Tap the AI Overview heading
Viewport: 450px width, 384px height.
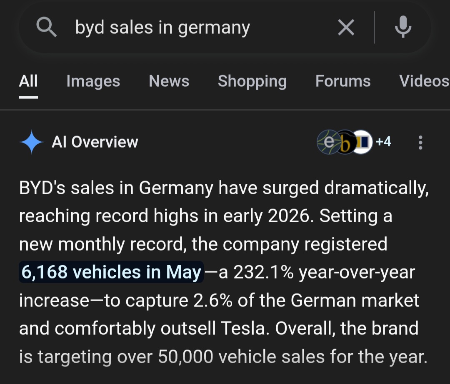pos(95,142)
